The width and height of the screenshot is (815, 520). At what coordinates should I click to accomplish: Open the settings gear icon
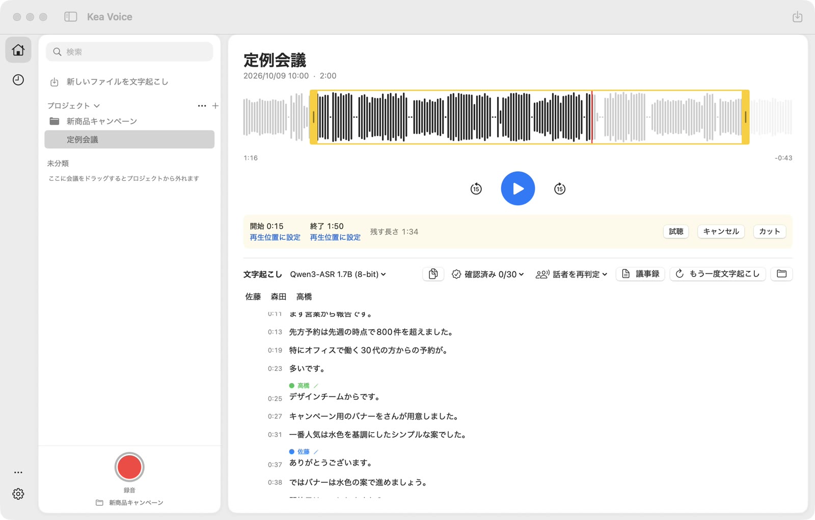[18, 494]
